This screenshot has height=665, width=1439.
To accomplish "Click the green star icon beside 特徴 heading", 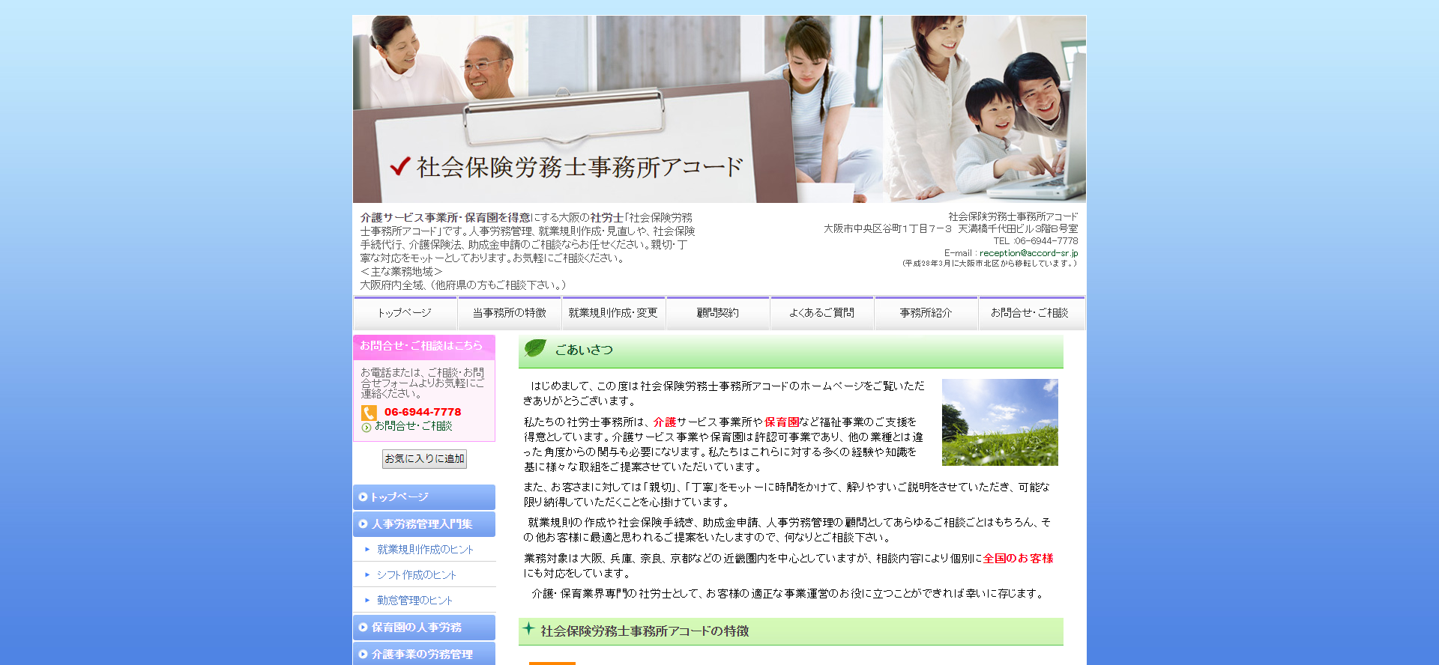I will pos(528,629).
